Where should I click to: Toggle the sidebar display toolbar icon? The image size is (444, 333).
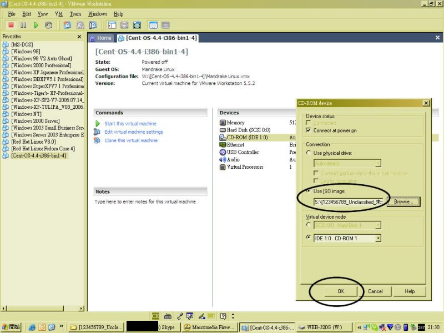pos(112,25)
